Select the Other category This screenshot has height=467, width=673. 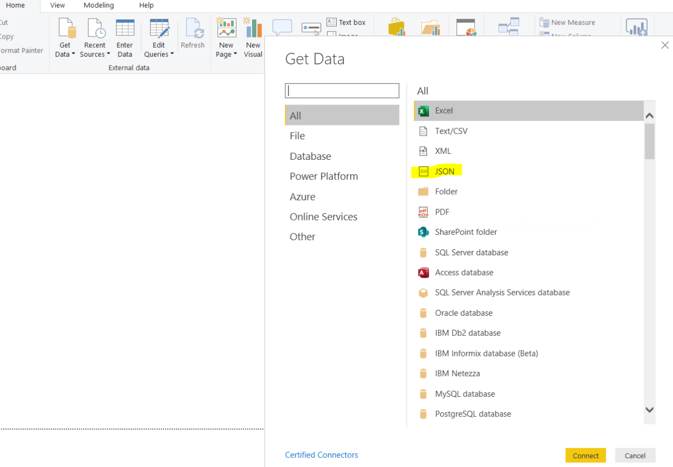[342, 237]
